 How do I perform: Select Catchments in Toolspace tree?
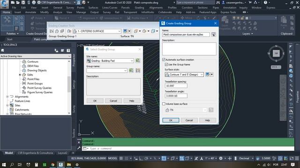pos(22,110)
